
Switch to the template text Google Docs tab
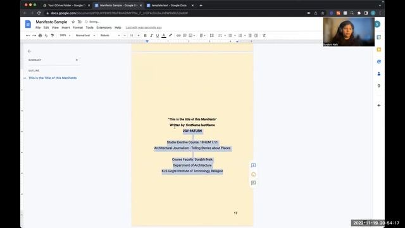coord(169,5)
